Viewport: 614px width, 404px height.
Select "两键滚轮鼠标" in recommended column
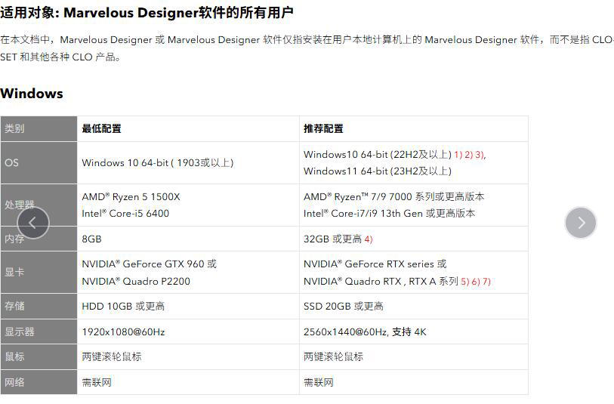[x=333, y=356]
